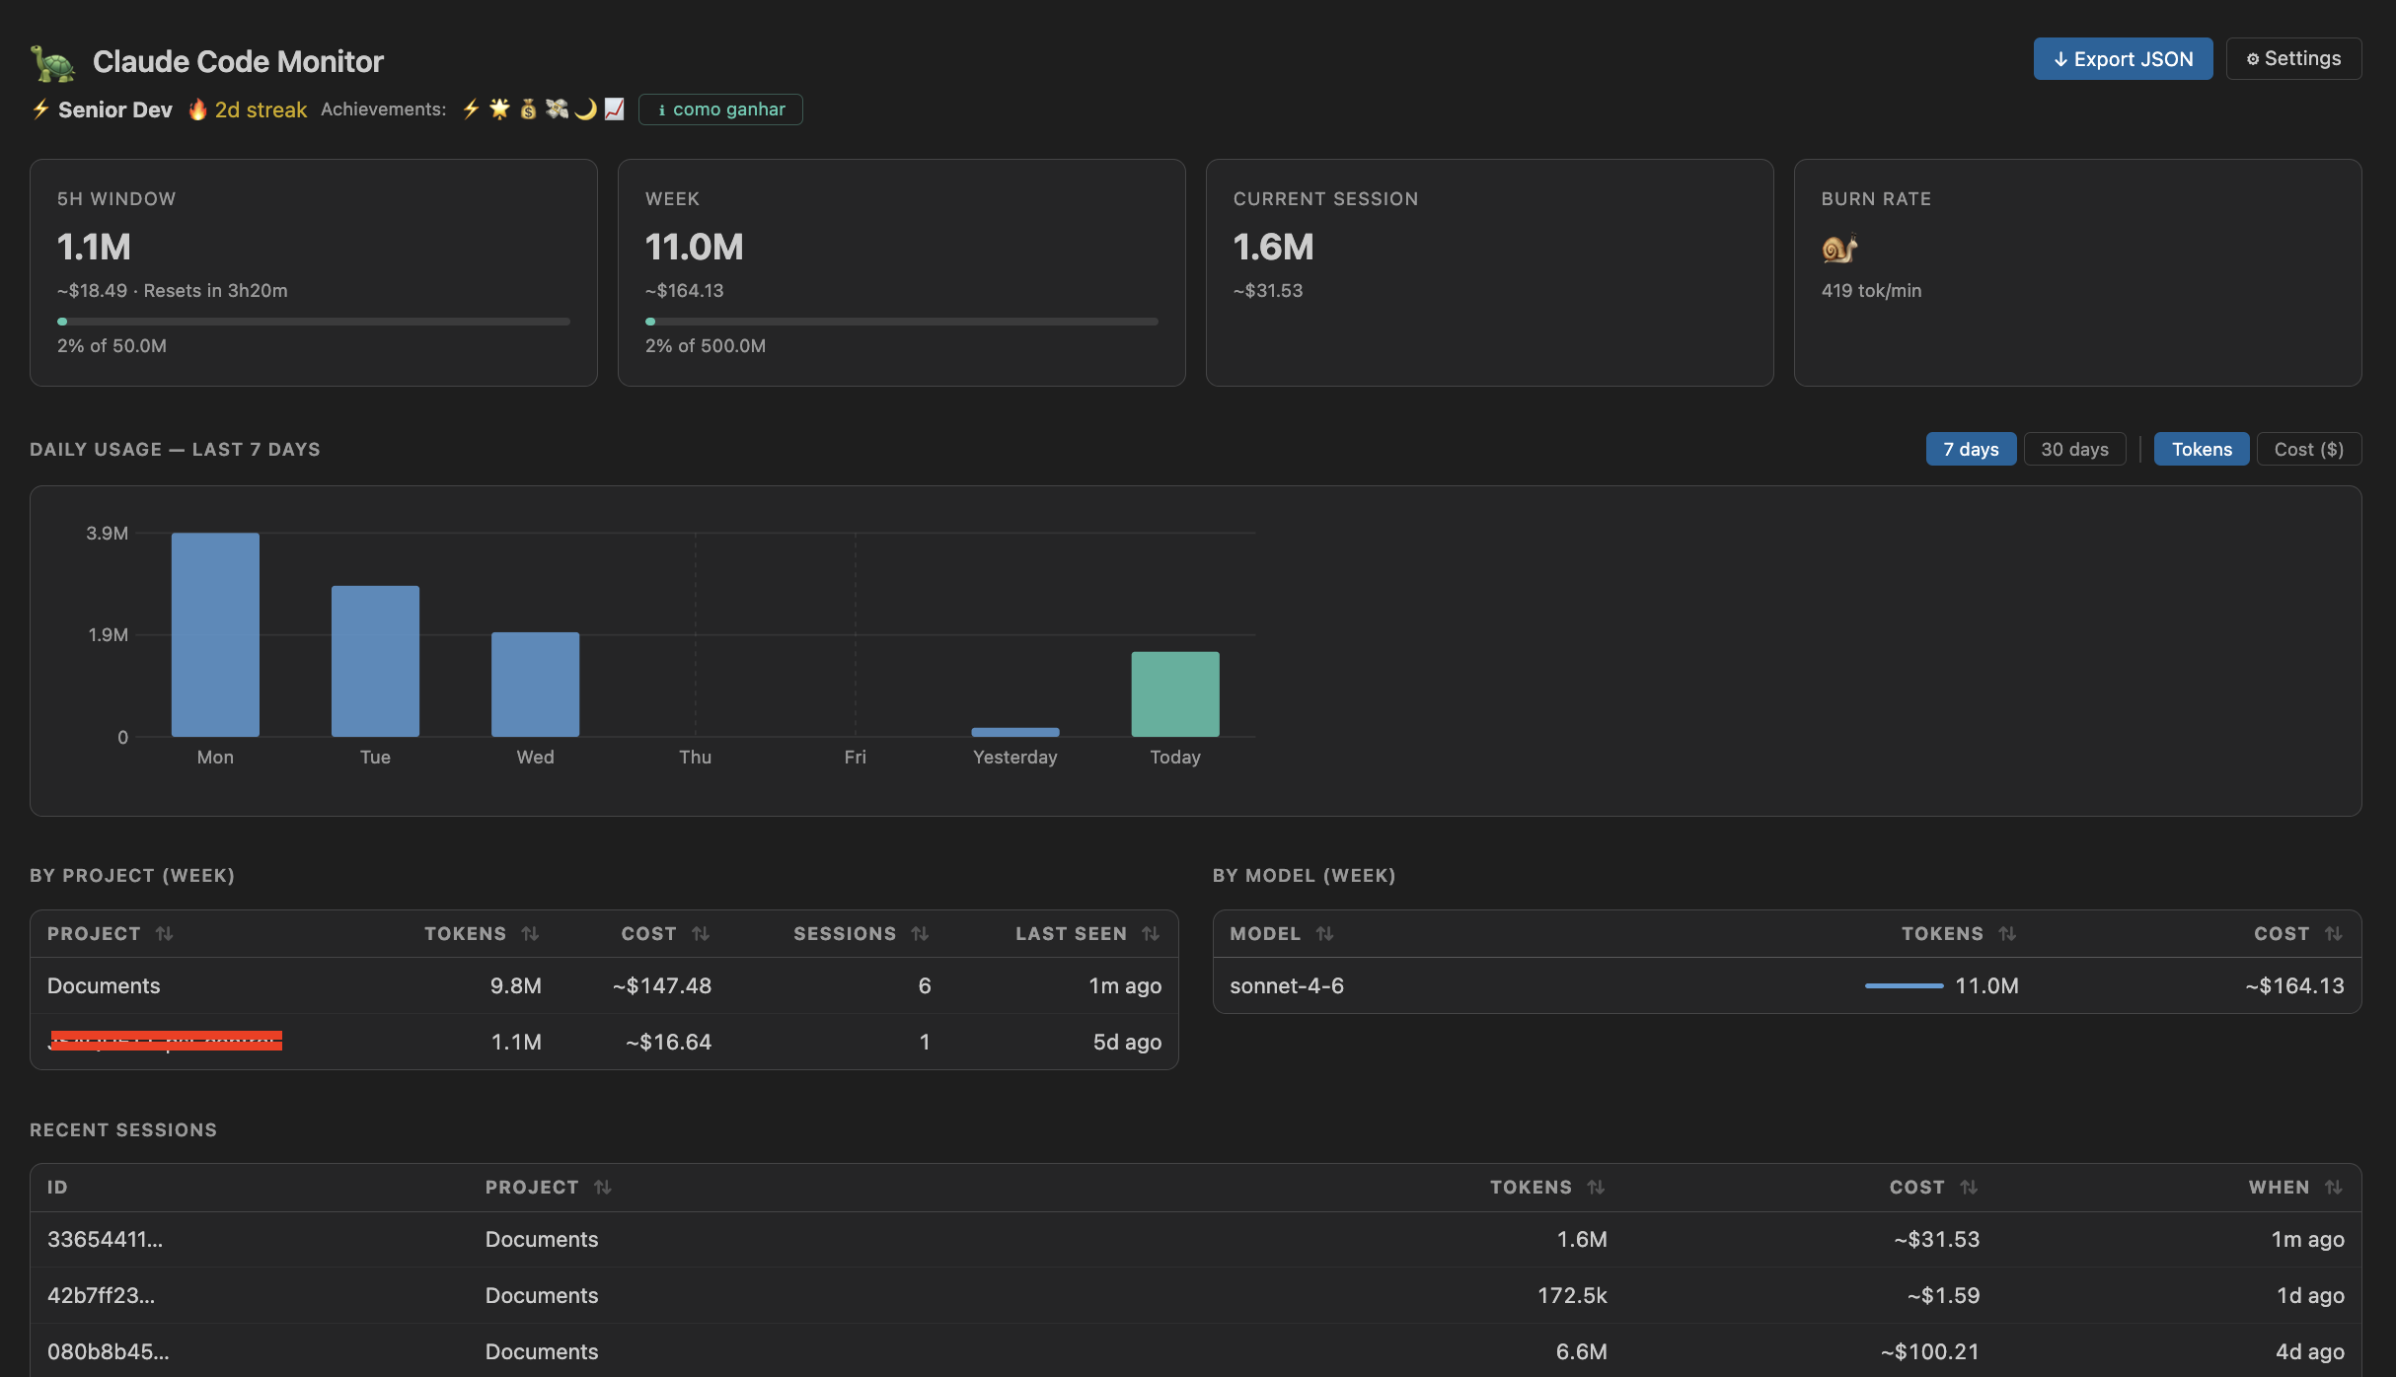Click '172.5k' tokens in recent sessions
This screenshot has width=2396, height=1377.
(1572, 1296)
